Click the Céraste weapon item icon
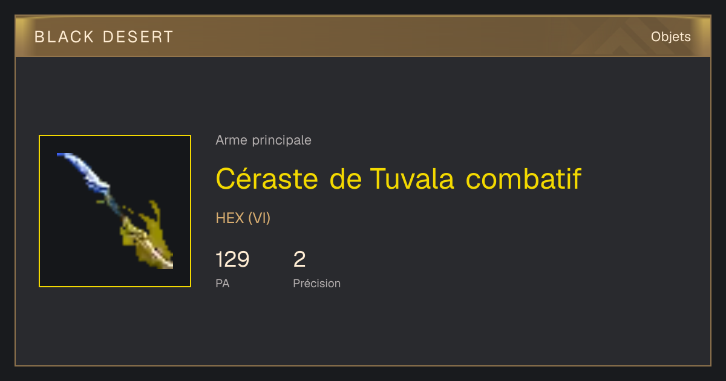 [115, 211]
